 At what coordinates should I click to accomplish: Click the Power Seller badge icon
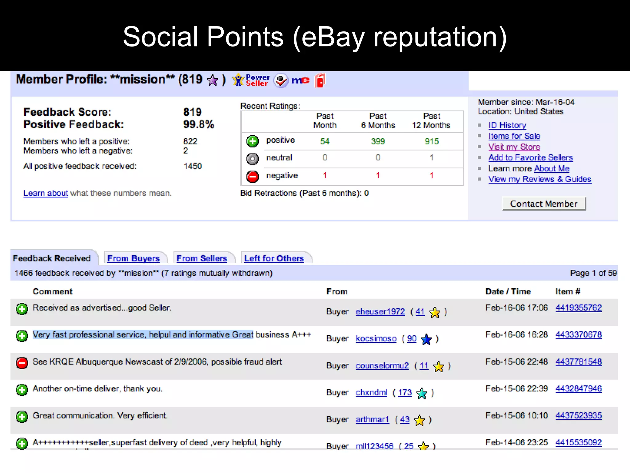(x=251, y=80)
